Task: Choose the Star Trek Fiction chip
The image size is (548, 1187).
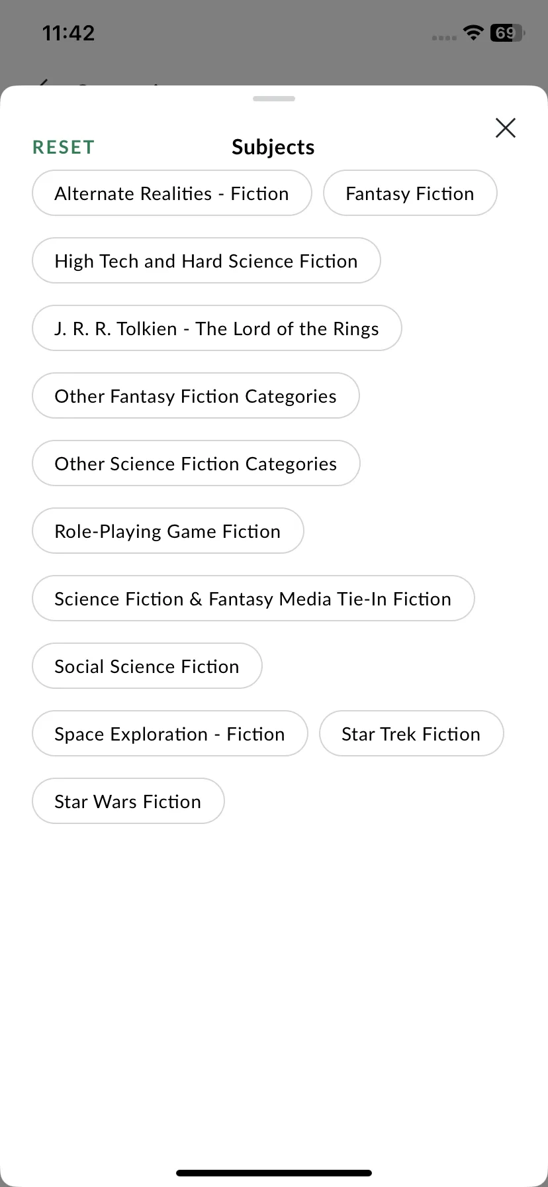Action: tap(411, 733)
